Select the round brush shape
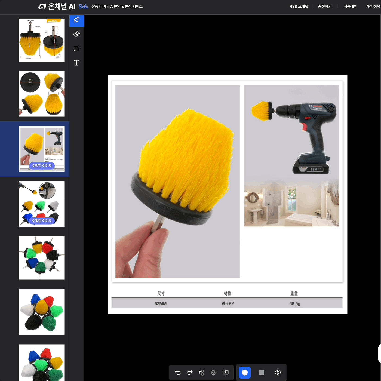The image size is (381, 381). (x=245, y=372)
